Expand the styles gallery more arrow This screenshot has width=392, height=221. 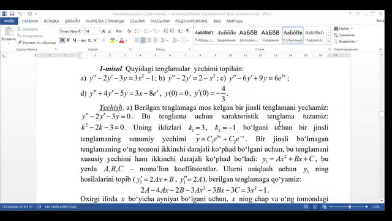(328, 41)
